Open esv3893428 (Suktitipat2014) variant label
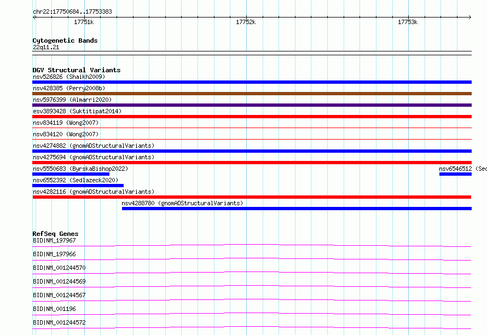This screenshot has height=335, width=487. click(x=77, y=111)
